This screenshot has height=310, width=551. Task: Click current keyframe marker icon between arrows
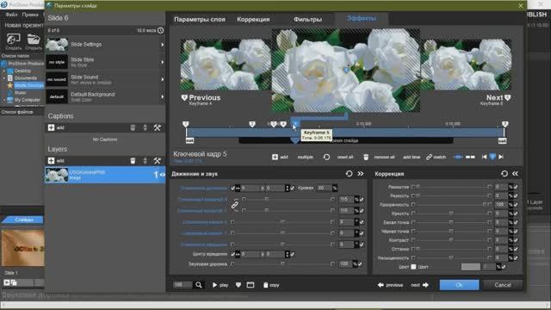[492, 157]
